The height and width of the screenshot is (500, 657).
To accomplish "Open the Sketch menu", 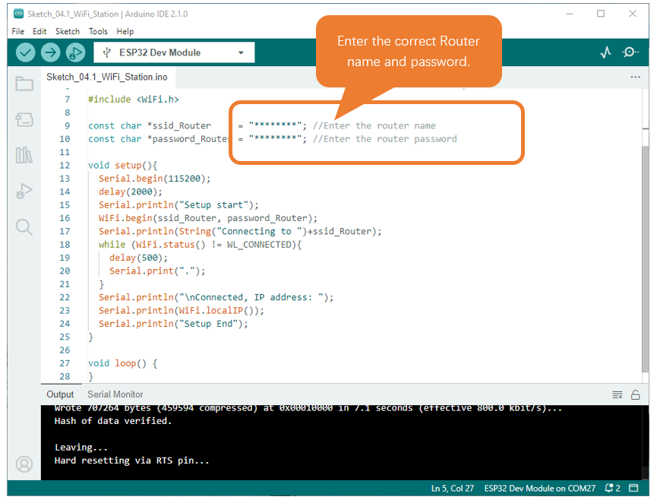I will (x=68, y=31).
